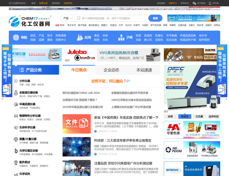
Task: Open article 科技部：三大奖项专家评审名单尘埃落定
Action: point(123,140)
